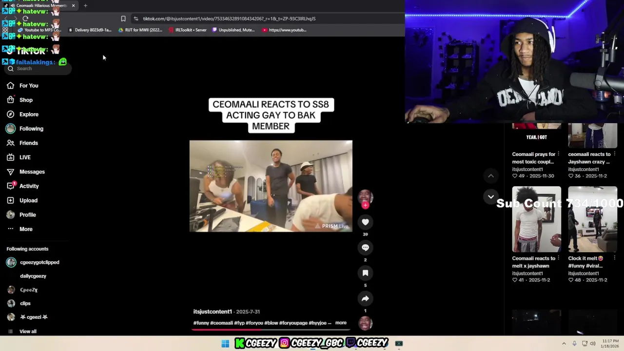624x351 pixels.
Task: Click the playing video frame
Action: point(271,186)
